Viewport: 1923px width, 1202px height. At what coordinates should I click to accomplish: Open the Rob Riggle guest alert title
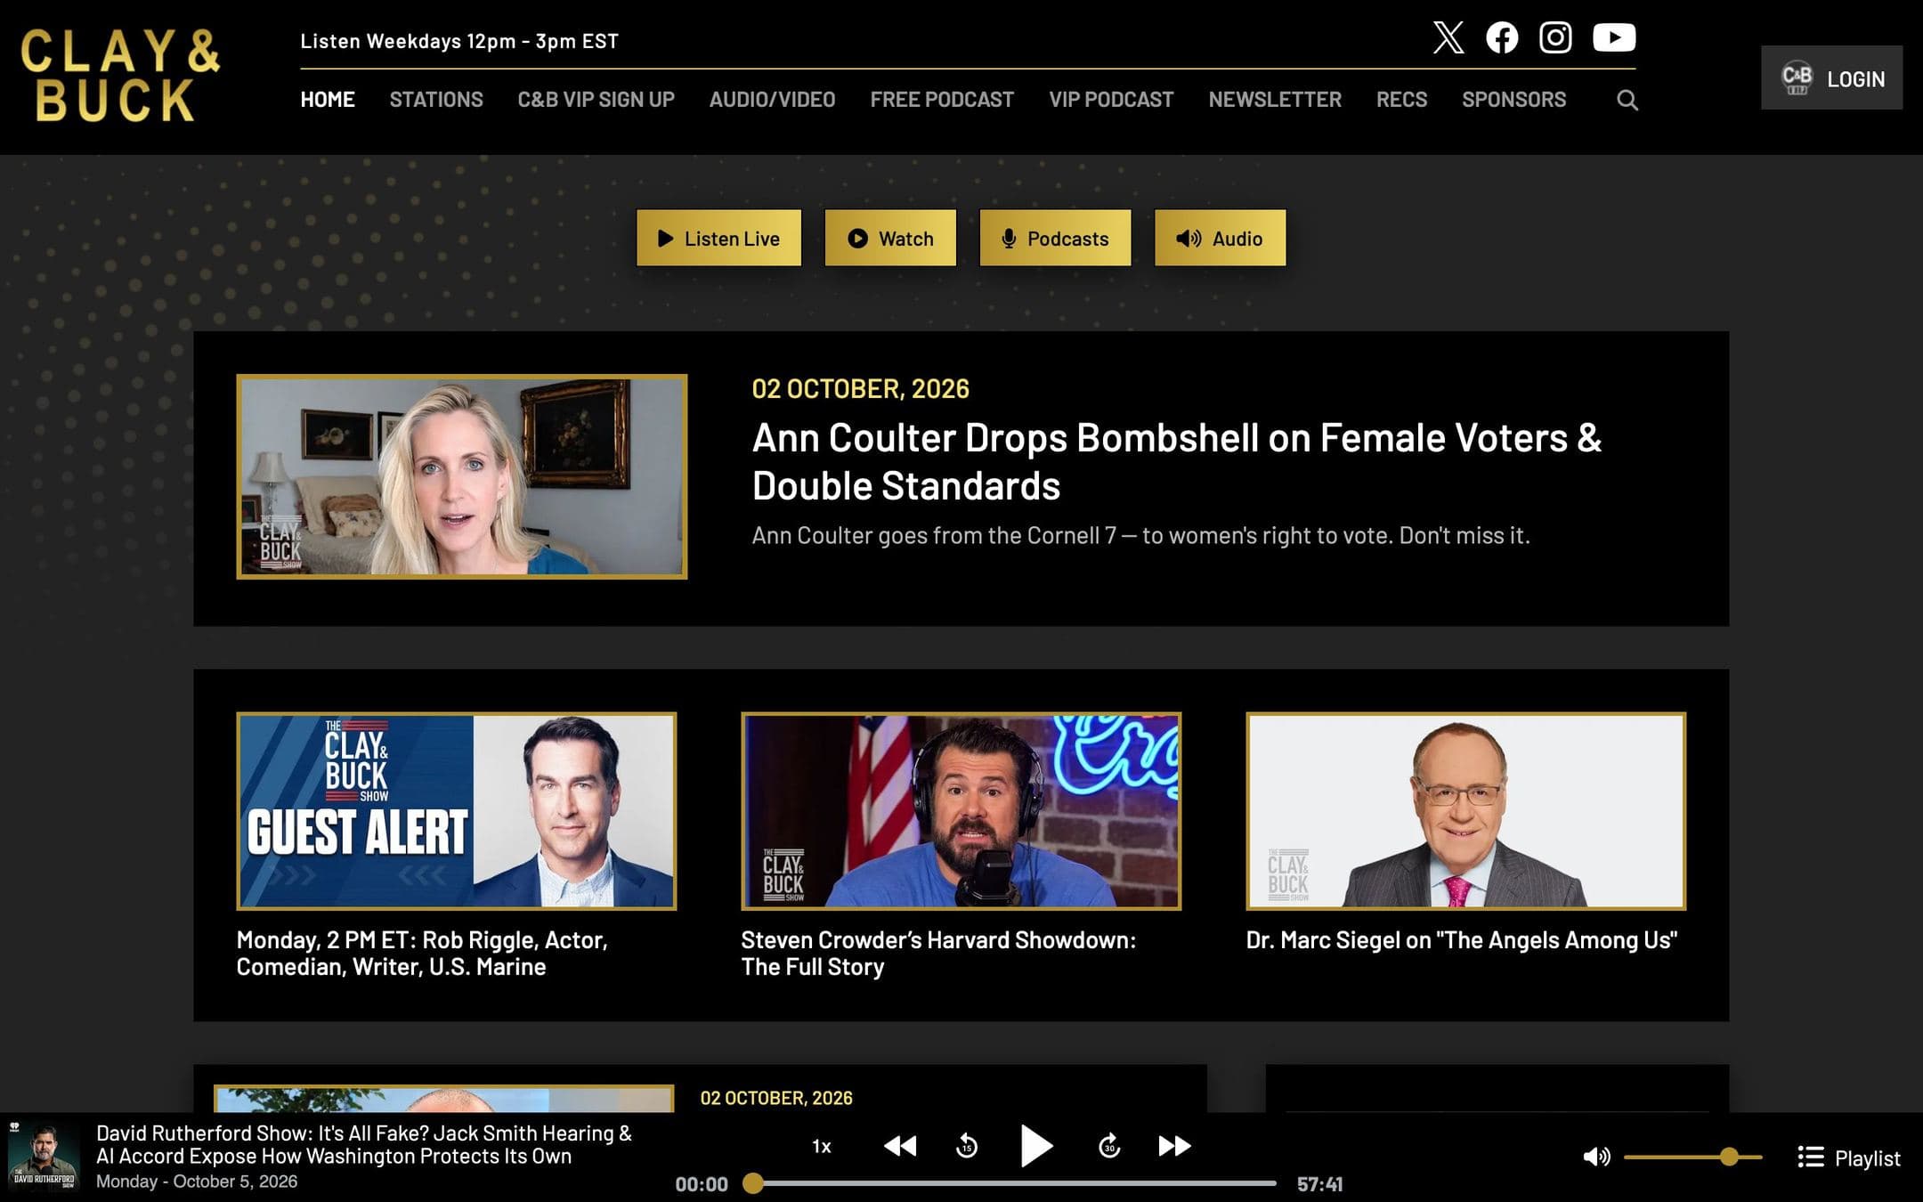tap(422, 953)
